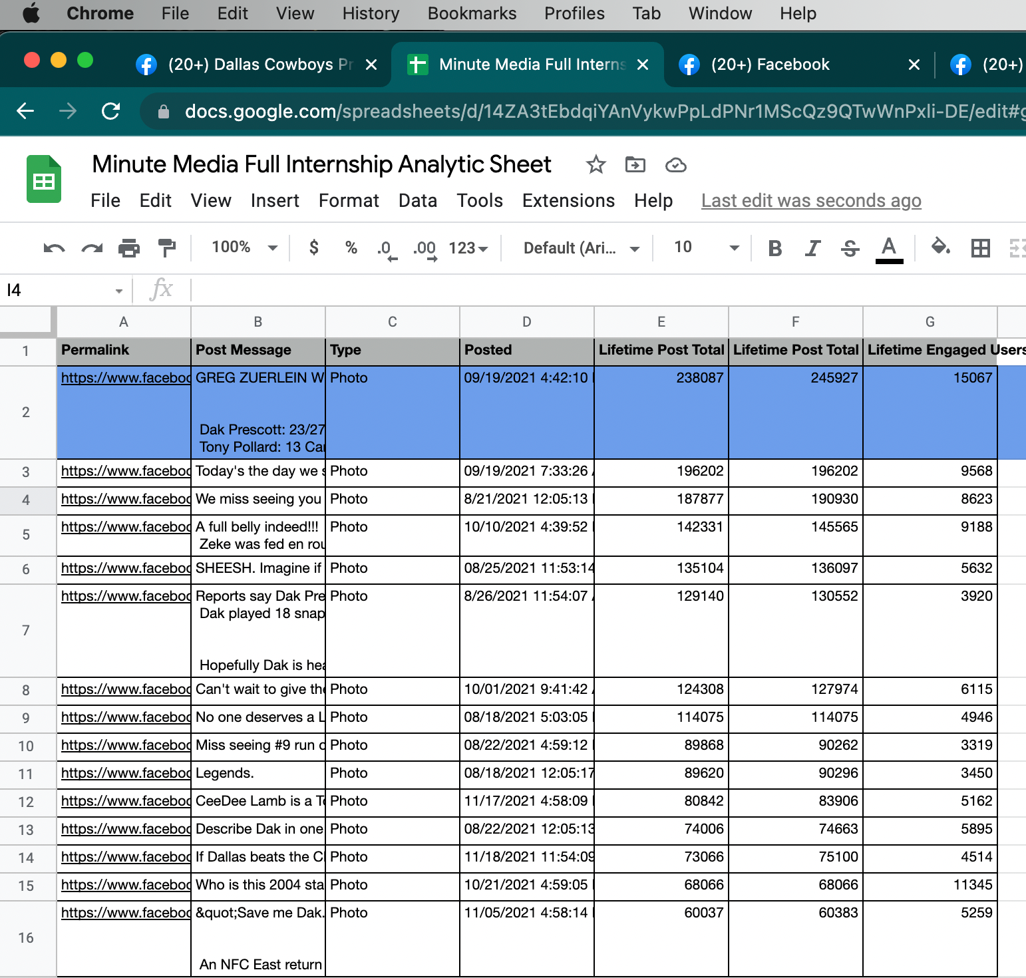Viewport: 1026px width, 978px height.
Task: Toggle Strikethrough formatting
Action: coord(850,248)
